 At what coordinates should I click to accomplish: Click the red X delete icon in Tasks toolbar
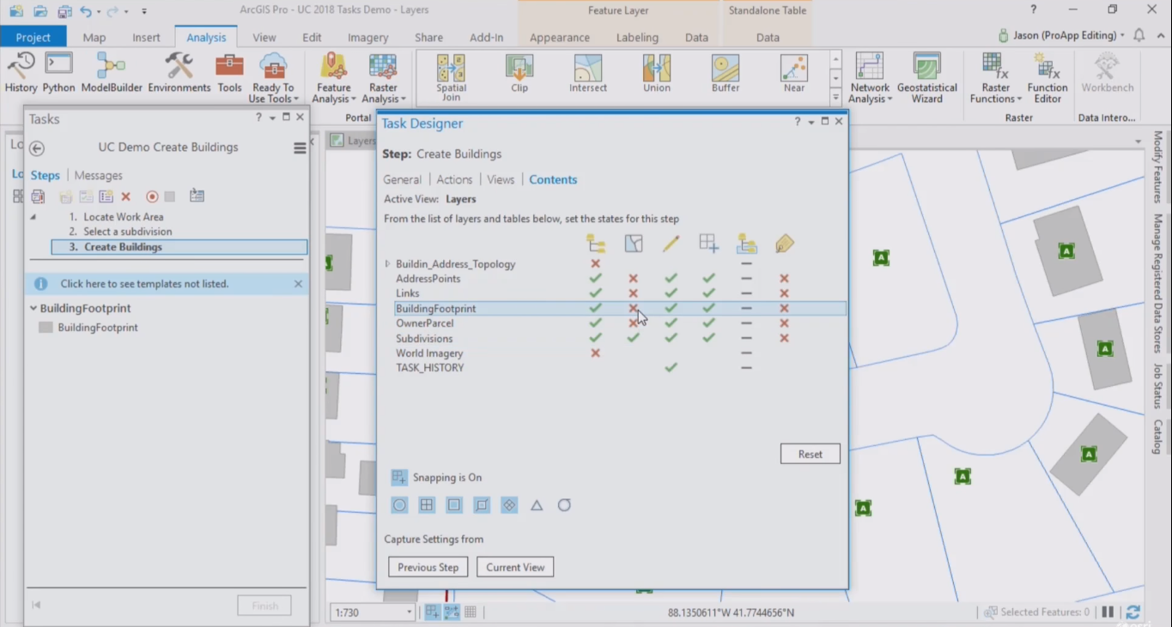tap(125, 196)
